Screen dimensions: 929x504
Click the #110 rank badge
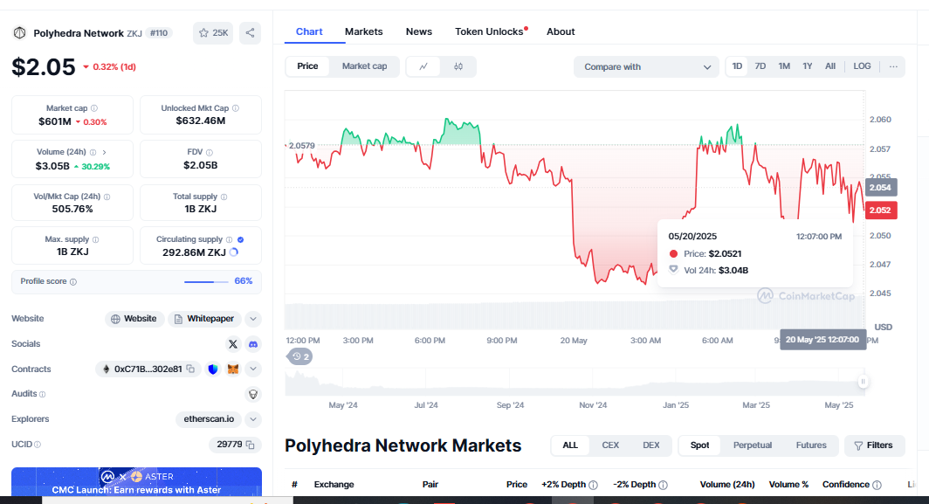pos(159,33)
